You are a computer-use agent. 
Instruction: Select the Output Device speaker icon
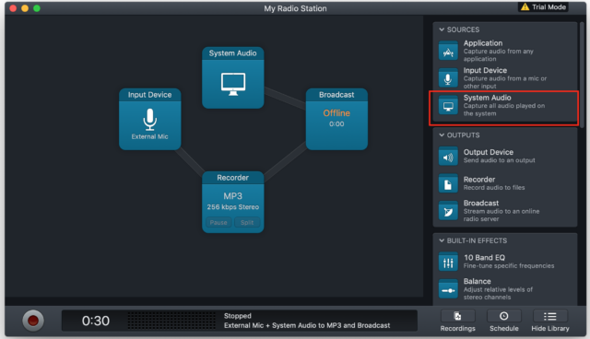448,157
